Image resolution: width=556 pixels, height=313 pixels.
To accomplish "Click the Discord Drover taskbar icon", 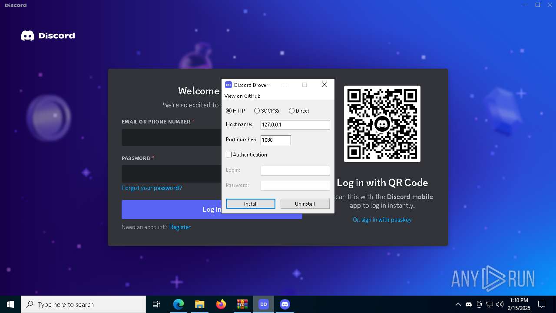I will tap(264, 304).
